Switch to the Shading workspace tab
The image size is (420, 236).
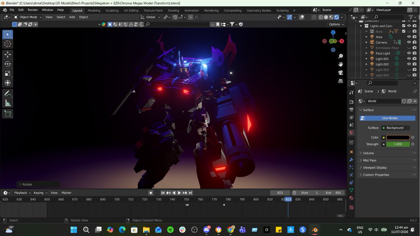tap(174, 11)
